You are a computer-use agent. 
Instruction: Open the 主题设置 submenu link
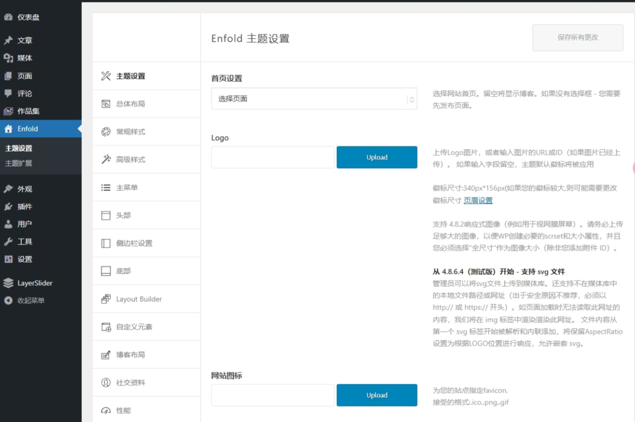pos(19,148)
